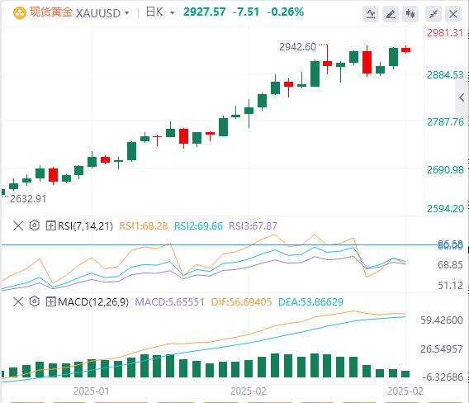Click the RSI 68.85 axis label

450,265
